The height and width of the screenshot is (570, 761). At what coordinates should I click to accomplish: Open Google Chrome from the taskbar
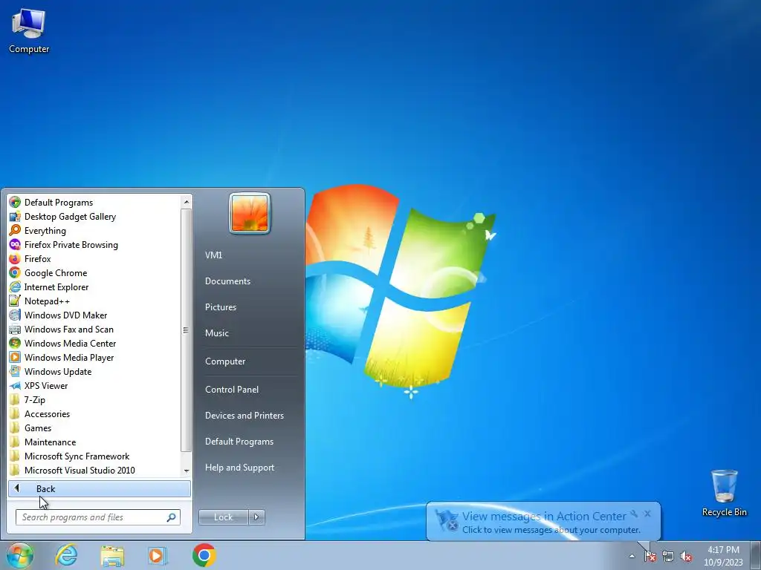204,555
